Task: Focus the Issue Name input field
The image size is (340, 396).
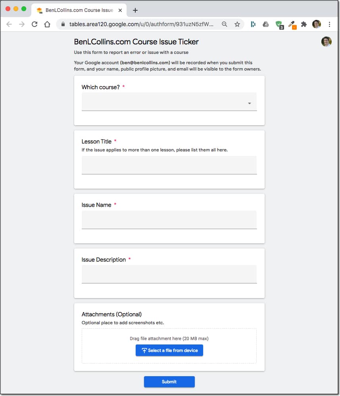Action: pyautogui.click(x=169, y=220)
